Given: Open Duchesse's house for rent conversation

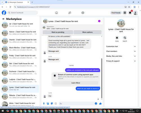Looking at the screenshot, I should click(20, 73).
